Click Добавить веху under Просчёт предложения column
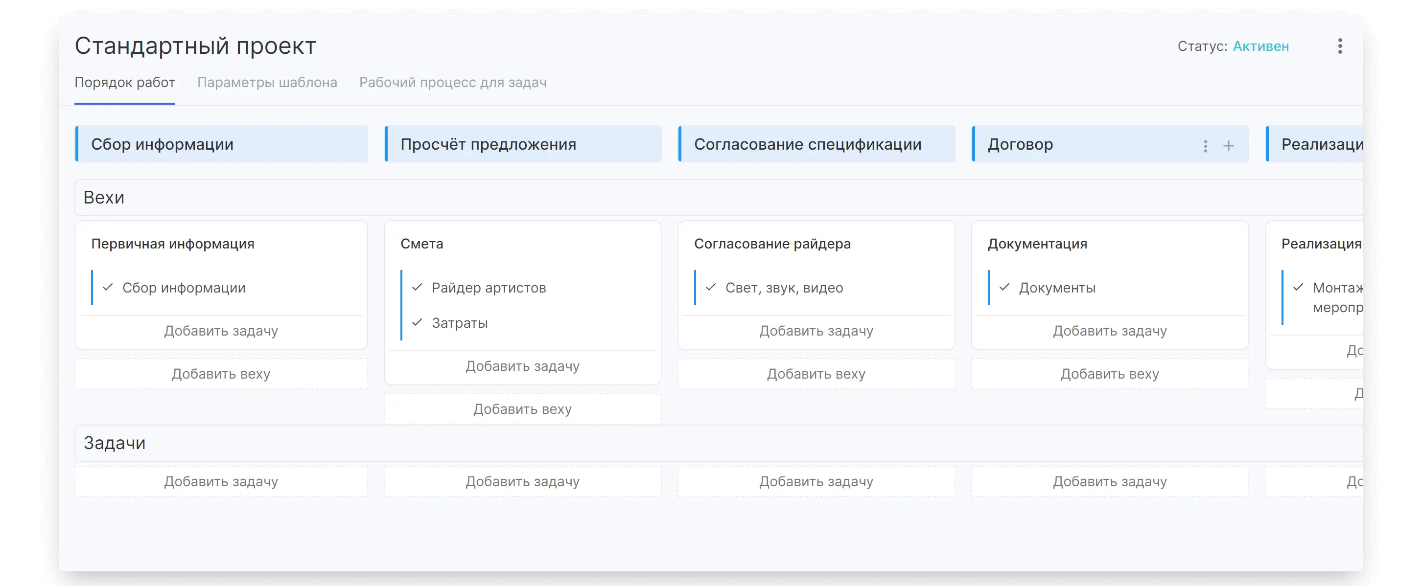This screenshot has height=586, width=1422. [522, 409]
